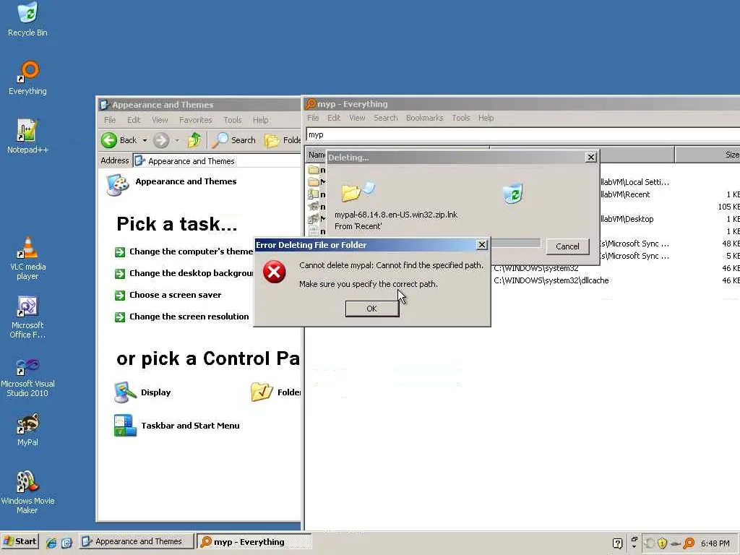
Task: Click the Everything tray icon
Action: click(689, 543)
